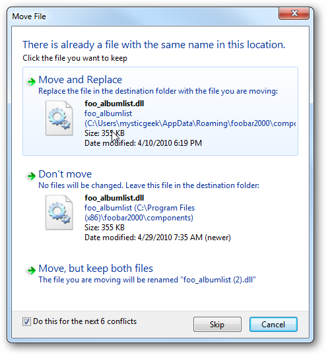Click the destination foo_albumlist.dll bold filename
The image size is (326, 355).
[x=114, y=198]
